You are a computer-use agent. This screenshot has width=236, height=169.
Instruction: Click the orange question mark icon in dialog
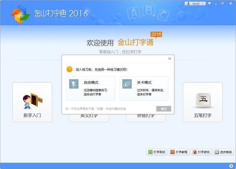pyautogui.click(x=70, y=69)
